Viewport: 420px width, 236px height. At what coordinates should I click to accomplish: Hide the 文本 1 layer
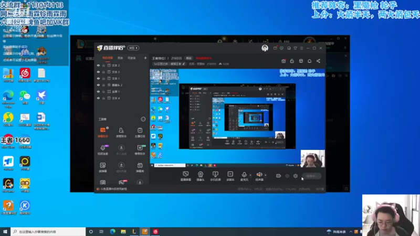98,78
